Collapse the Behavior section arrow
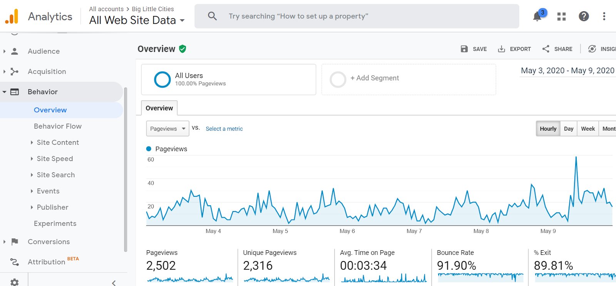 point(4,92)
